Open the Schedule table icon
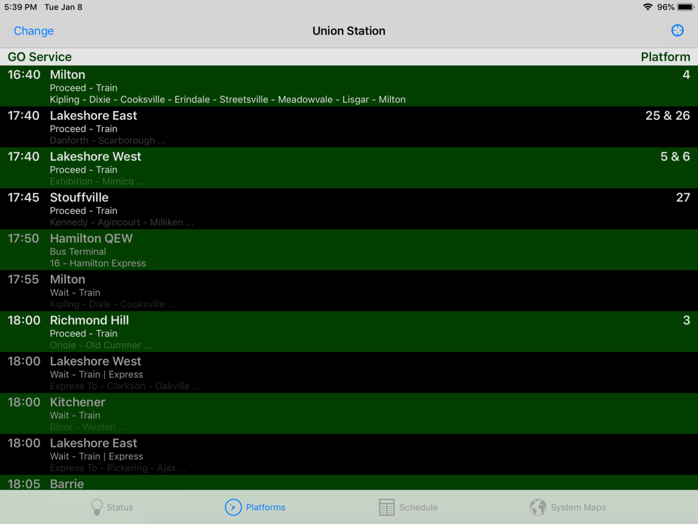698x524 pixels. click(387, 507)
